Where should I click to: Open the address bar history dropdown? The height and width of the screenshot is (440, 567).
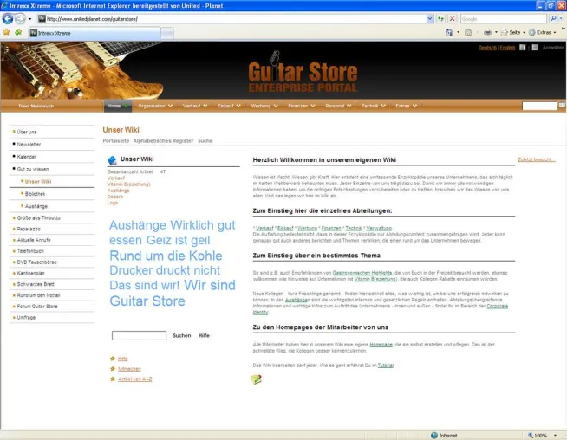430,19
